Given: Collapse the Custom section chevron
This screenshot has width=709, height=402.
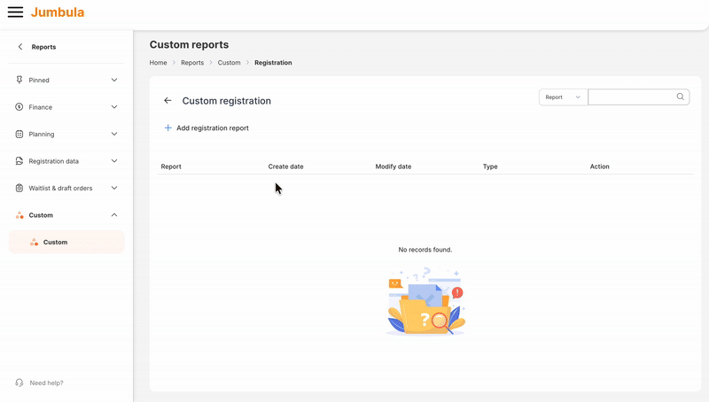Looking at the screenshot, I should click(114, 215).
